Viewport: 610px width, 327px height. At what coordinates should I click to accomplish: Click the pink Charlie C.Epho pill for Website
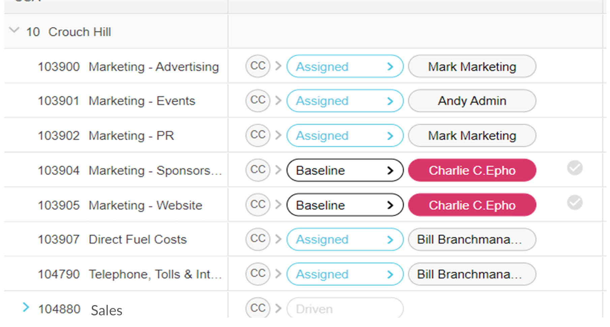click(x=472, y=205)
